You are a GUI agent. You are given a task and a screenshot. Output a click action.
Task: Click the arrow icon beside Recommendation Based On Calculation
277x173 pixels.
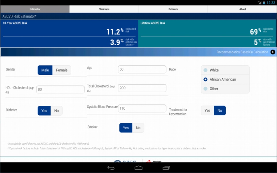tap(273, 52)
